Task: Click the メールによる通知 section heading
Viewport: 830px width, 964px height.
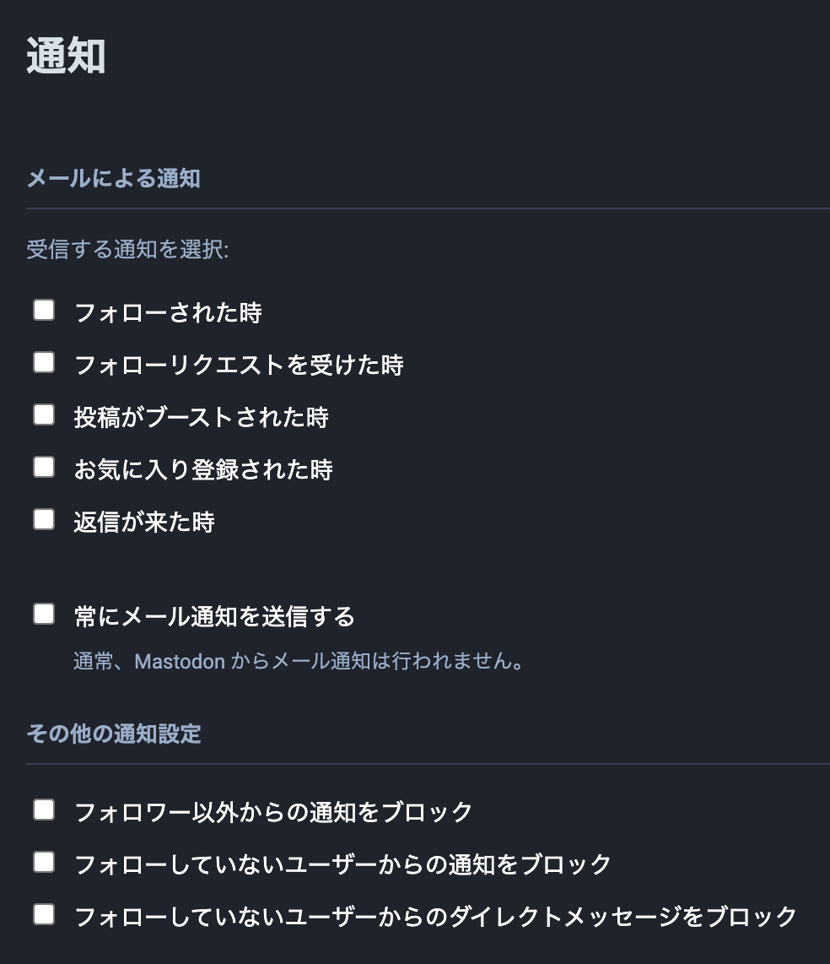Action: pyautogui.click(x=113, y=179)
